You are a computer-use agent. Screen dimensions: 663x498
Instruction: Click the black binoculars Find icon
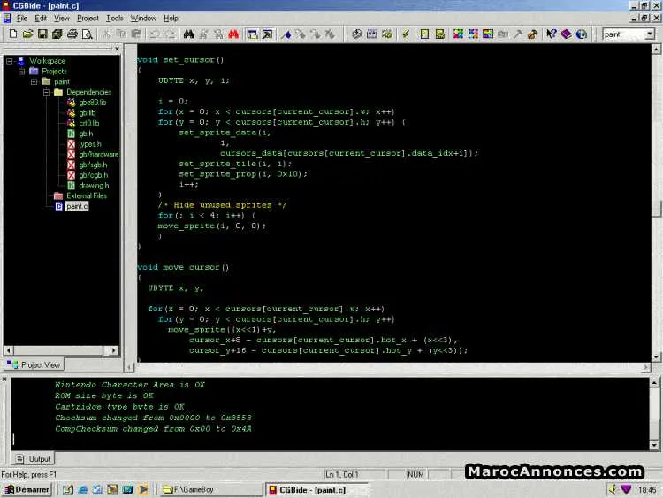tap(188, 34)
